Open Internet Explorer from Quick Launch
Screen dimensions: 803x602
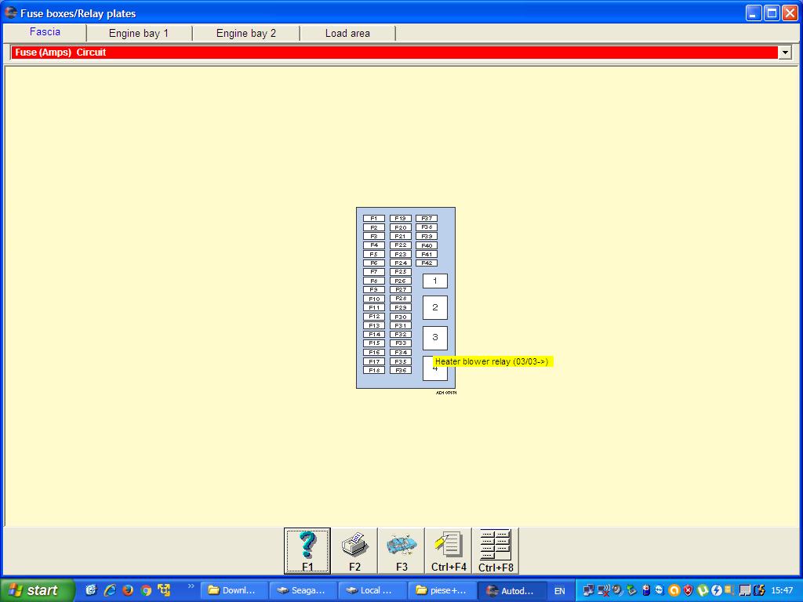point(110,590)
